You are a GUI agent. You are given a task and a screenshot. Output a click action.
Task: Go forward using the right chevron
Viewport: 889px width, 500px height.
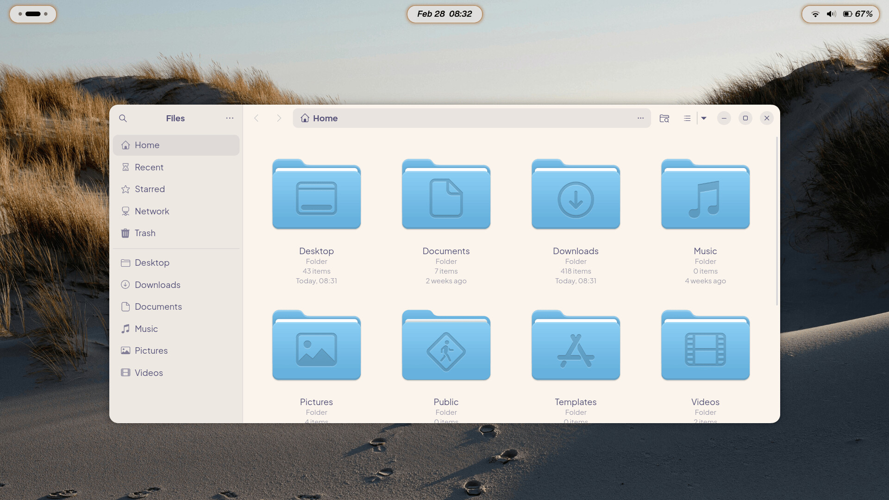[x=279, y=118]
